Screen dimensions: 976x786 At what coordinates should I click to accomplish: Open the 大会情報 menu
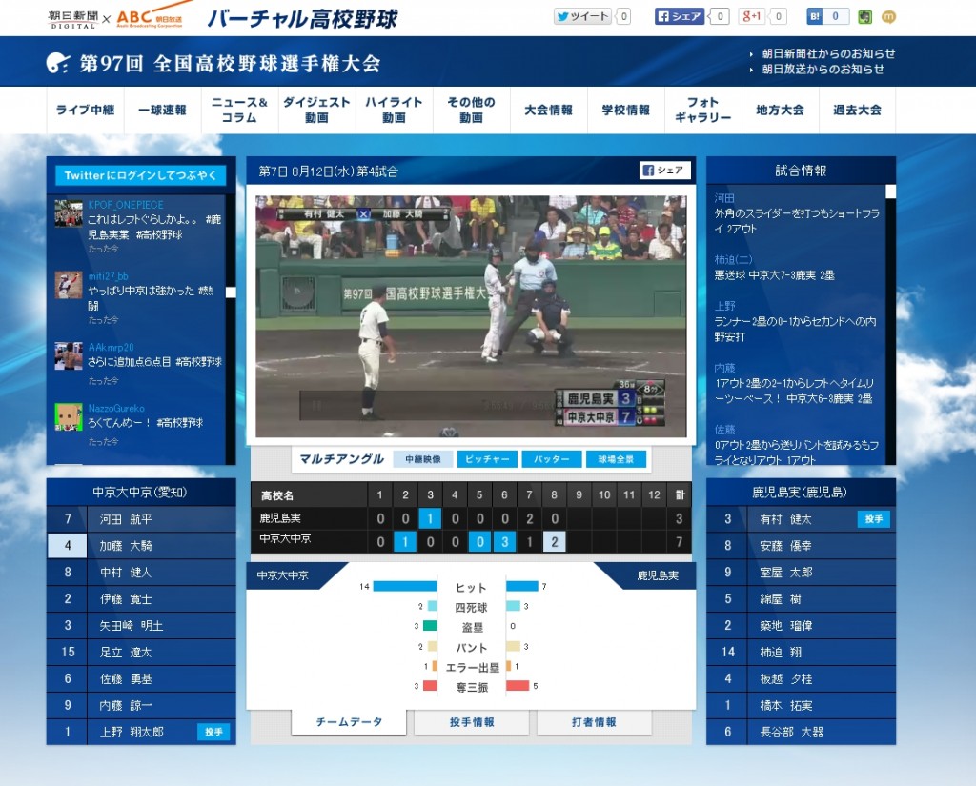tap(548, 111)
